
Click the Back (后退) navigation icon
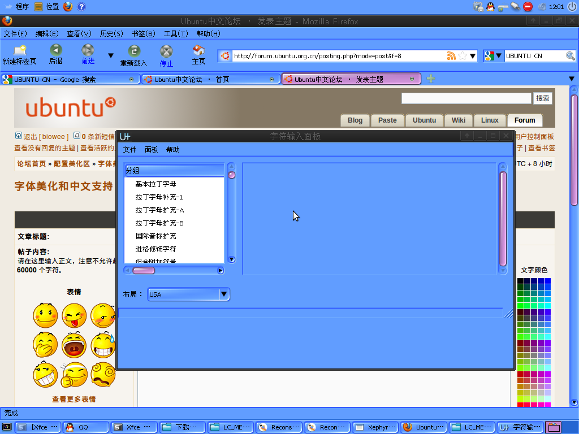[x=55, y=50]
